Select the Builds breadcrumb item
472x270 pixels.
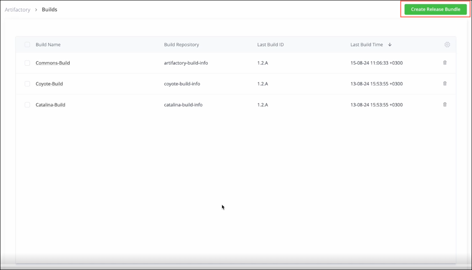point(49,9)
